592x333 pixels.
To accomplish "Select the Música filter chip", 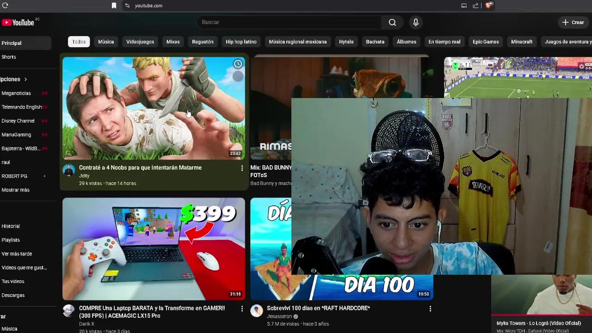I will tap(106, 42).
